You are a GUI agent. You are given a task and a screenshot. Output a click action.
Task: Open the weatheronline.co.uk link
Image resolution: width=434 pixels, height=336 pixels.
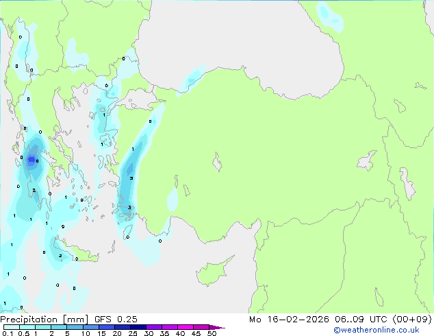pyautogui.click(x=376, y=330)
